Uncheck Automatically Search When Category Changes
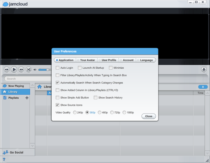 [x=57, y=83]
